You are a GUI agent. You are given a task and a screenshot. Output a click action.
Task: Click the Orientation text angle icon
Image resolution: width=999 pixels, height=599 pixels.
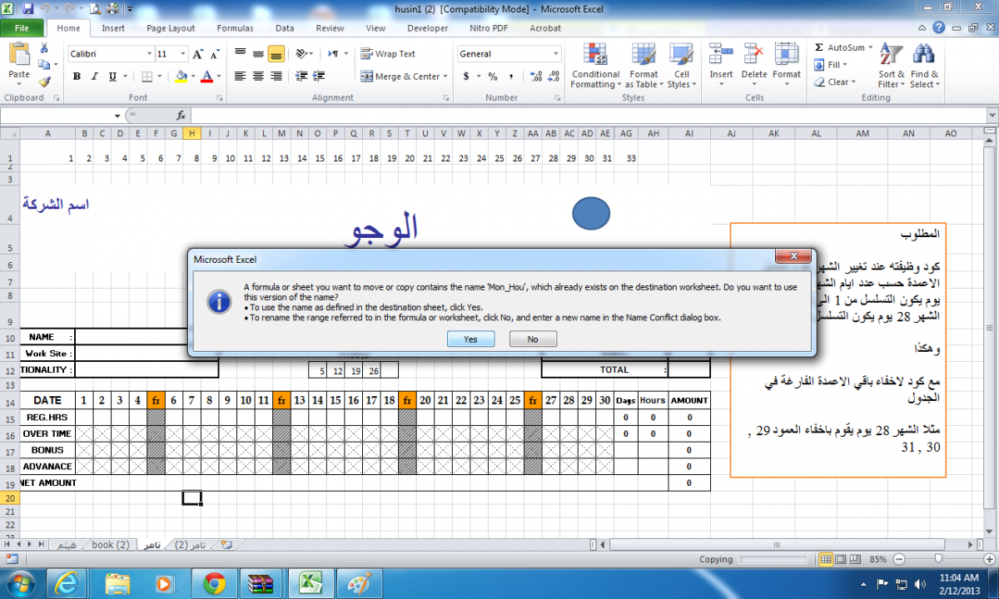[x=301, y=54]
